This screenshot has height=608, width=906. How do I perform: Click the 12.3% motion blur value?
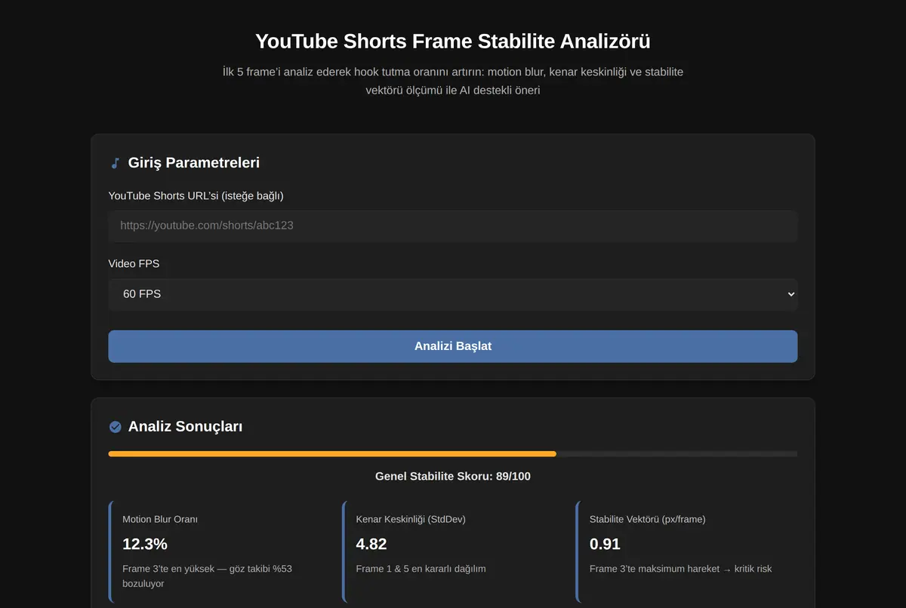point(145,544)
